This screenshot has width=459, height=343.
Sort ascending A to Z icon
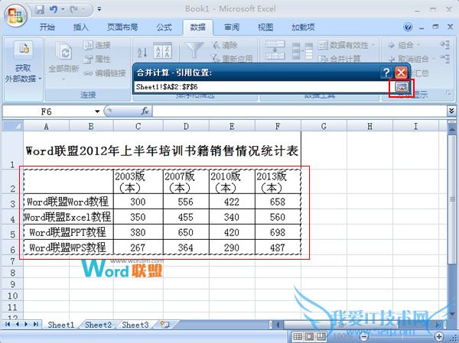pos(142,53)
